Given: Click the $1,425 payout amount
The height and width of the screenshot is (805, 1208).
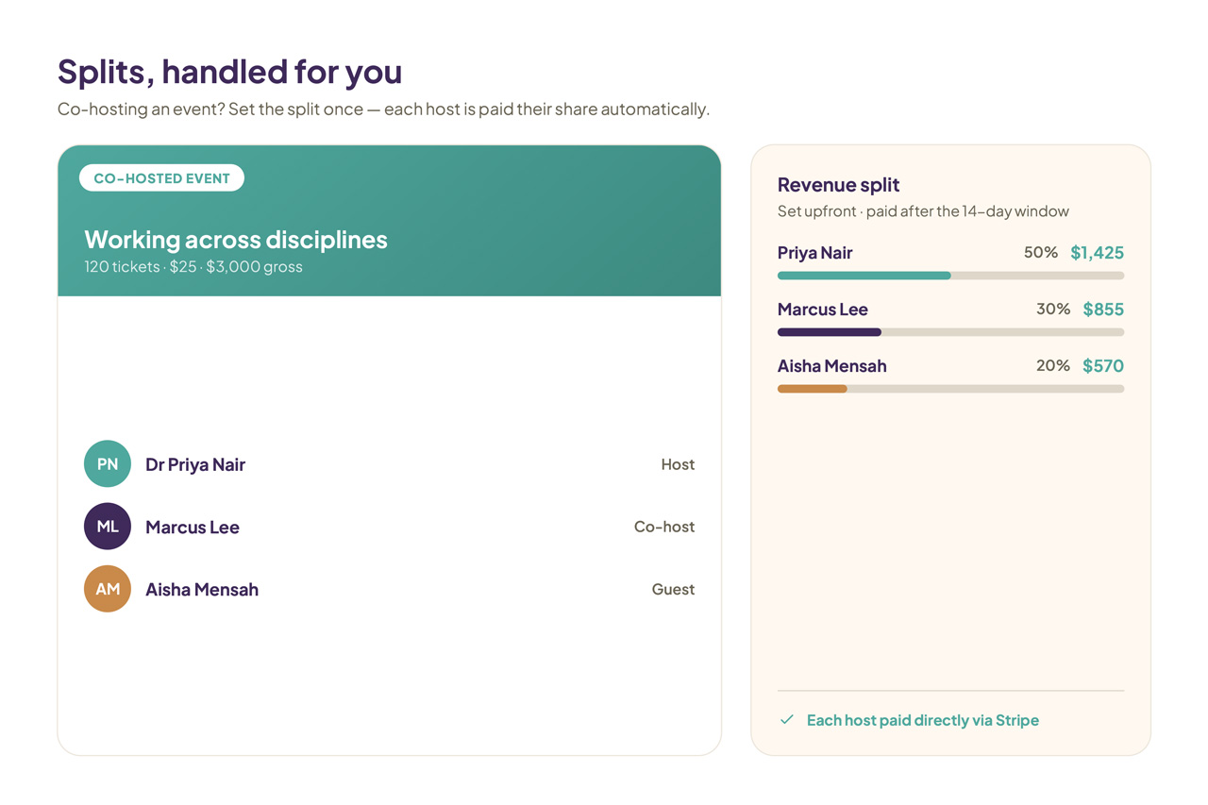Looking at the screenshot, I should click(x=1097, y=253).
